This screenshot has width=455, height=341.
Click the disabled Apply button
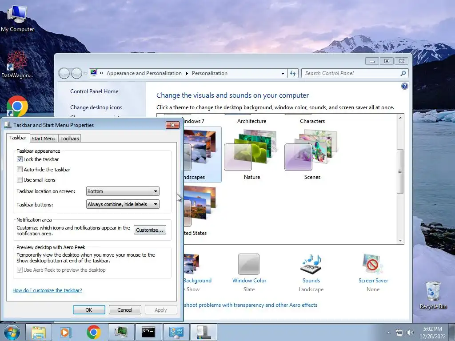(x=161, y=309)
